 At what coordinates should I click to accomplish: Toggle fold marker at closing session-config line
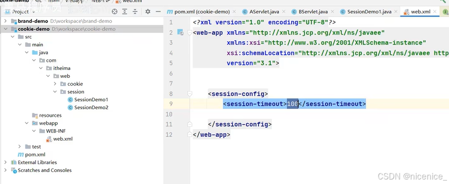point(190,124)
